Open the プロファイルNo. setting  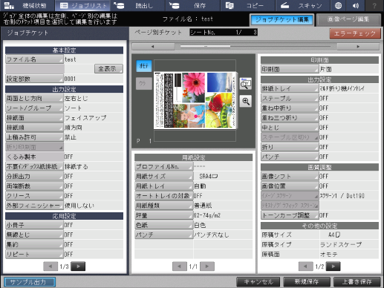[x=164, y=167]
